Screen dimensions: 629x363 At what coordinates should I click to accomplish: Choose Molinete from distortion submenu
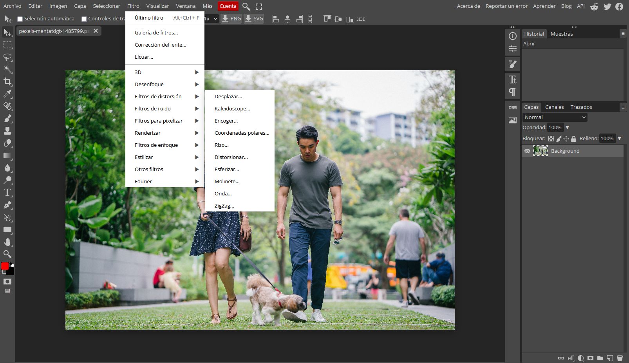coord(227,181)
